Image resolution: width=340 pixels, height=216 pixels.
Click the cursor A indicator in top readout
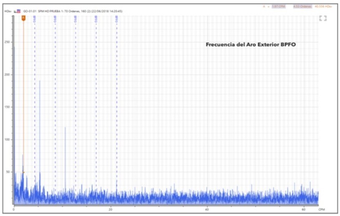(x=264, y=6)
